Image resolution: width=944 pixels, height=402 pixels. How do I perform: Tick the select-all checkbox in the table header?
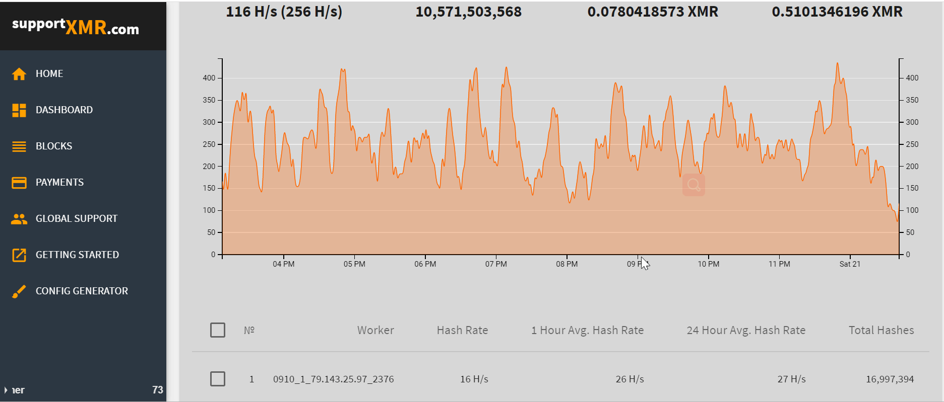(218, 330)
